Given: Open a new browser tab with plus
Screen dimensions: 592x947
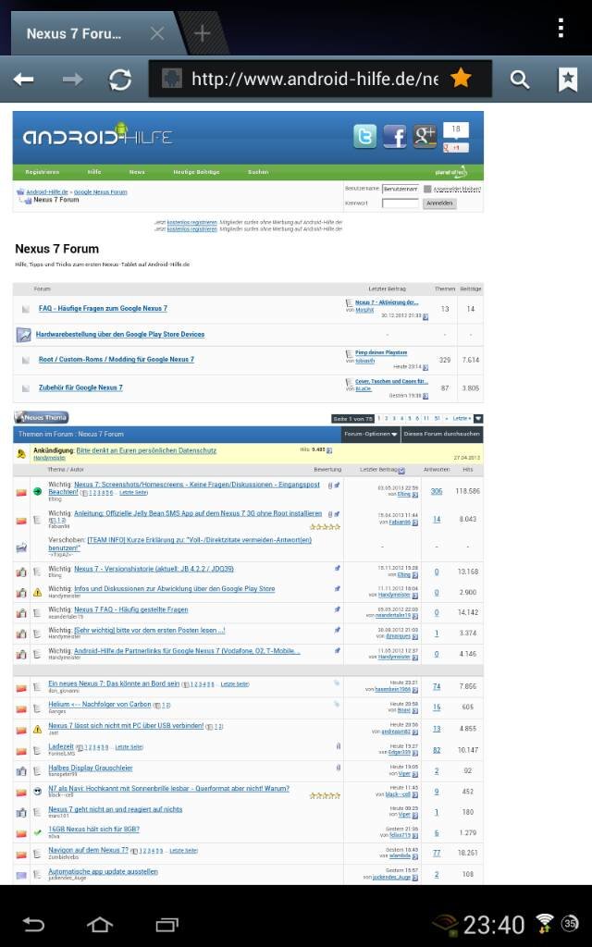Looking at the screenshot, I should pyautogui.click(x=202, y=33).
